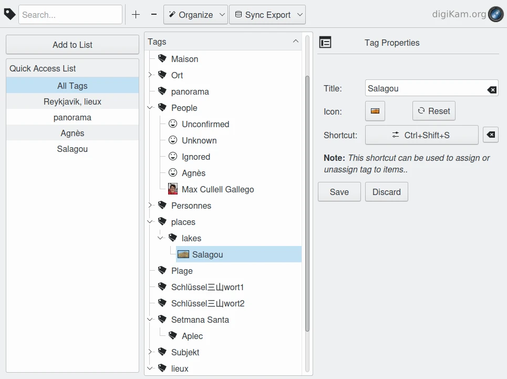Click the Tag Properties panel icon
507x379 pixels.
pos(325,43)
